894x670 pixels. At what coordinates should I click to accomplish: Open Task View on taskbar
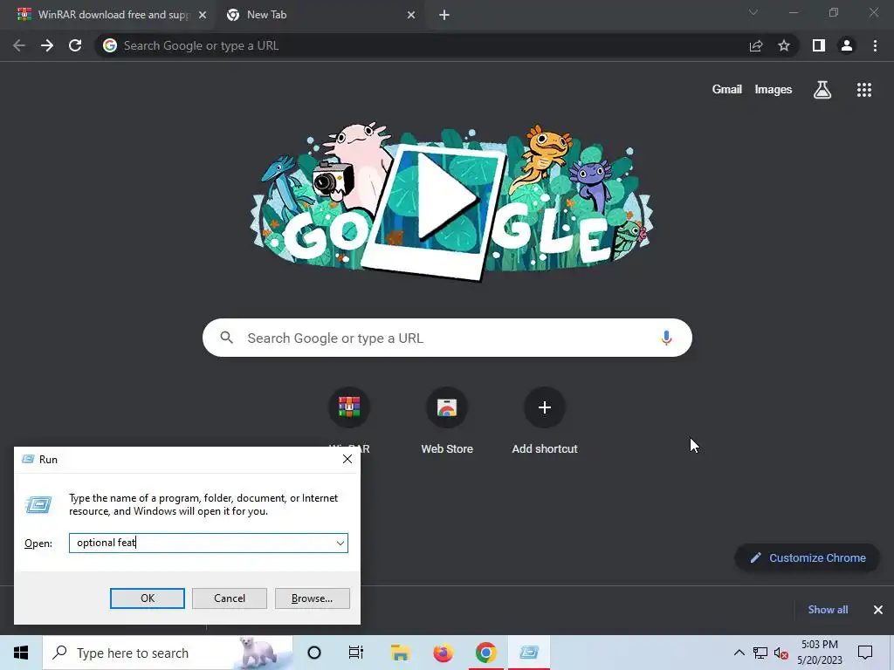pos(356,653)
